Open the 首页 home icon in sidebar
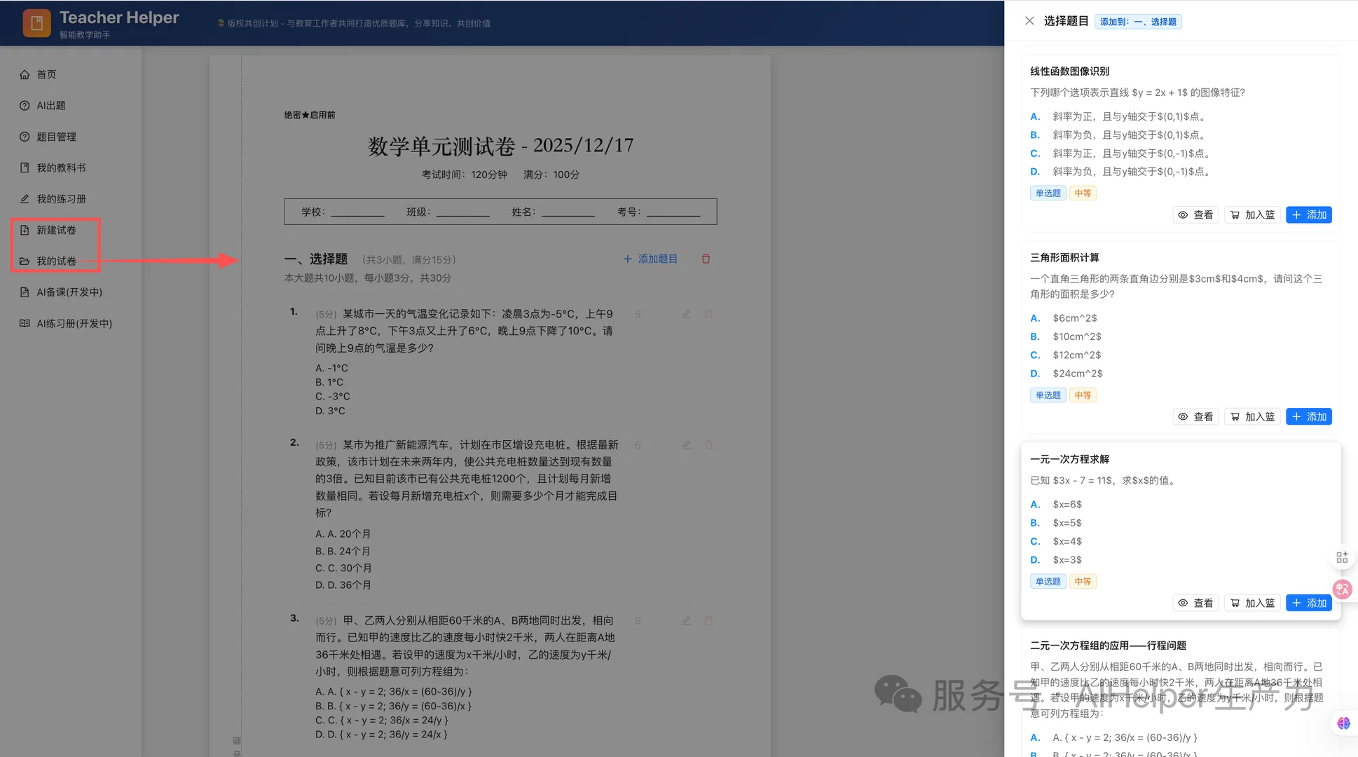1358x757 pixels. tap(25, 74)
